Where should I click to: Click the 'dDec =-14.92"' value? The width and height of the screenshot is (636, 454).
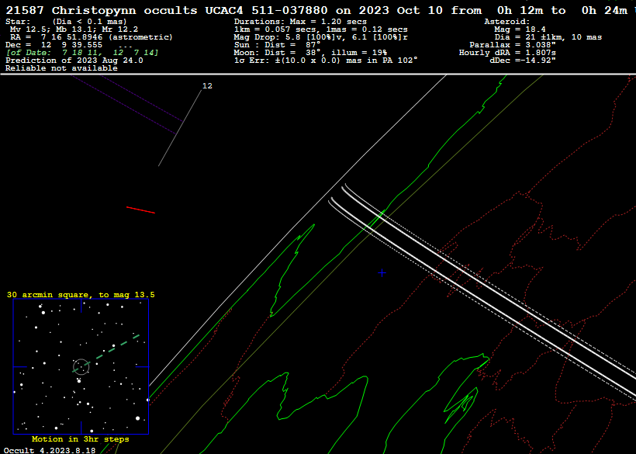tap(523, 61)
